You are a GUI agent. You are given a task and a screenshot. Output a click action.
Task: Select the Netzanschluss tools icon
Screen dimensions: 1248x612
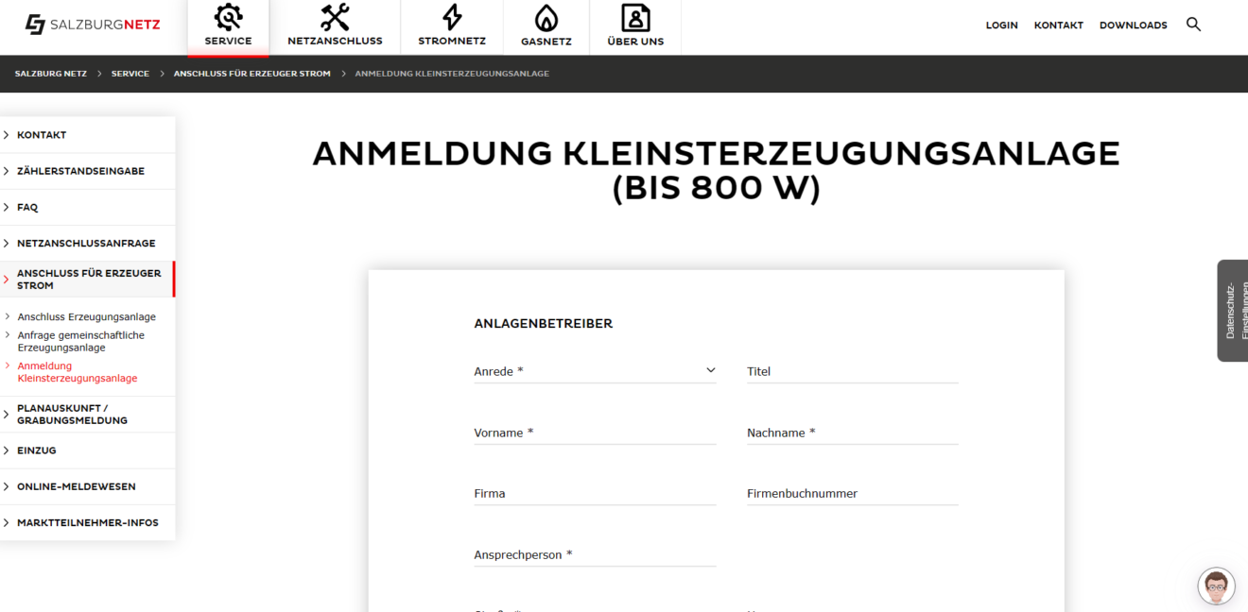[335, 17]
